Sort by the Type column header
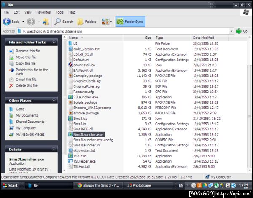Viewport: 253px width, 198px height. point(172,38)
